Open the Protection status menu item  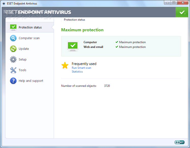click(30, 27)
